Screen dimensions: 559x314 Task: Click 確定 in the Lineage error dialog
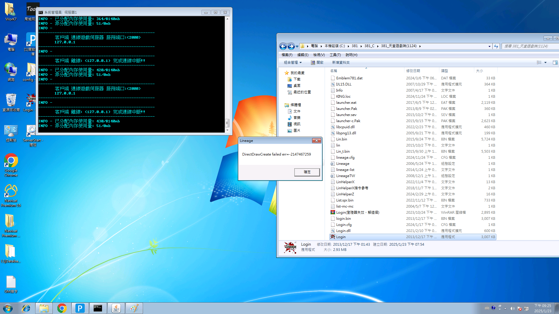307,172
